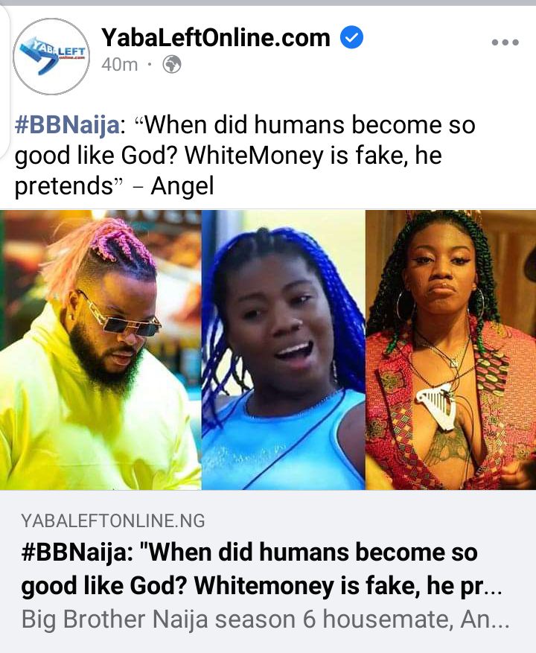Tap the white harp pendant necklace
The image size is (536, 653).
pyautogui.click(x=436, y=406)
